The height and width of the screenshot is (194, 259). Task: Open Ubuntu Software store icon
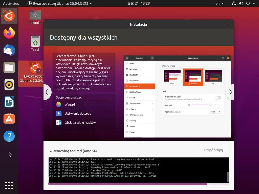[9, 119]
